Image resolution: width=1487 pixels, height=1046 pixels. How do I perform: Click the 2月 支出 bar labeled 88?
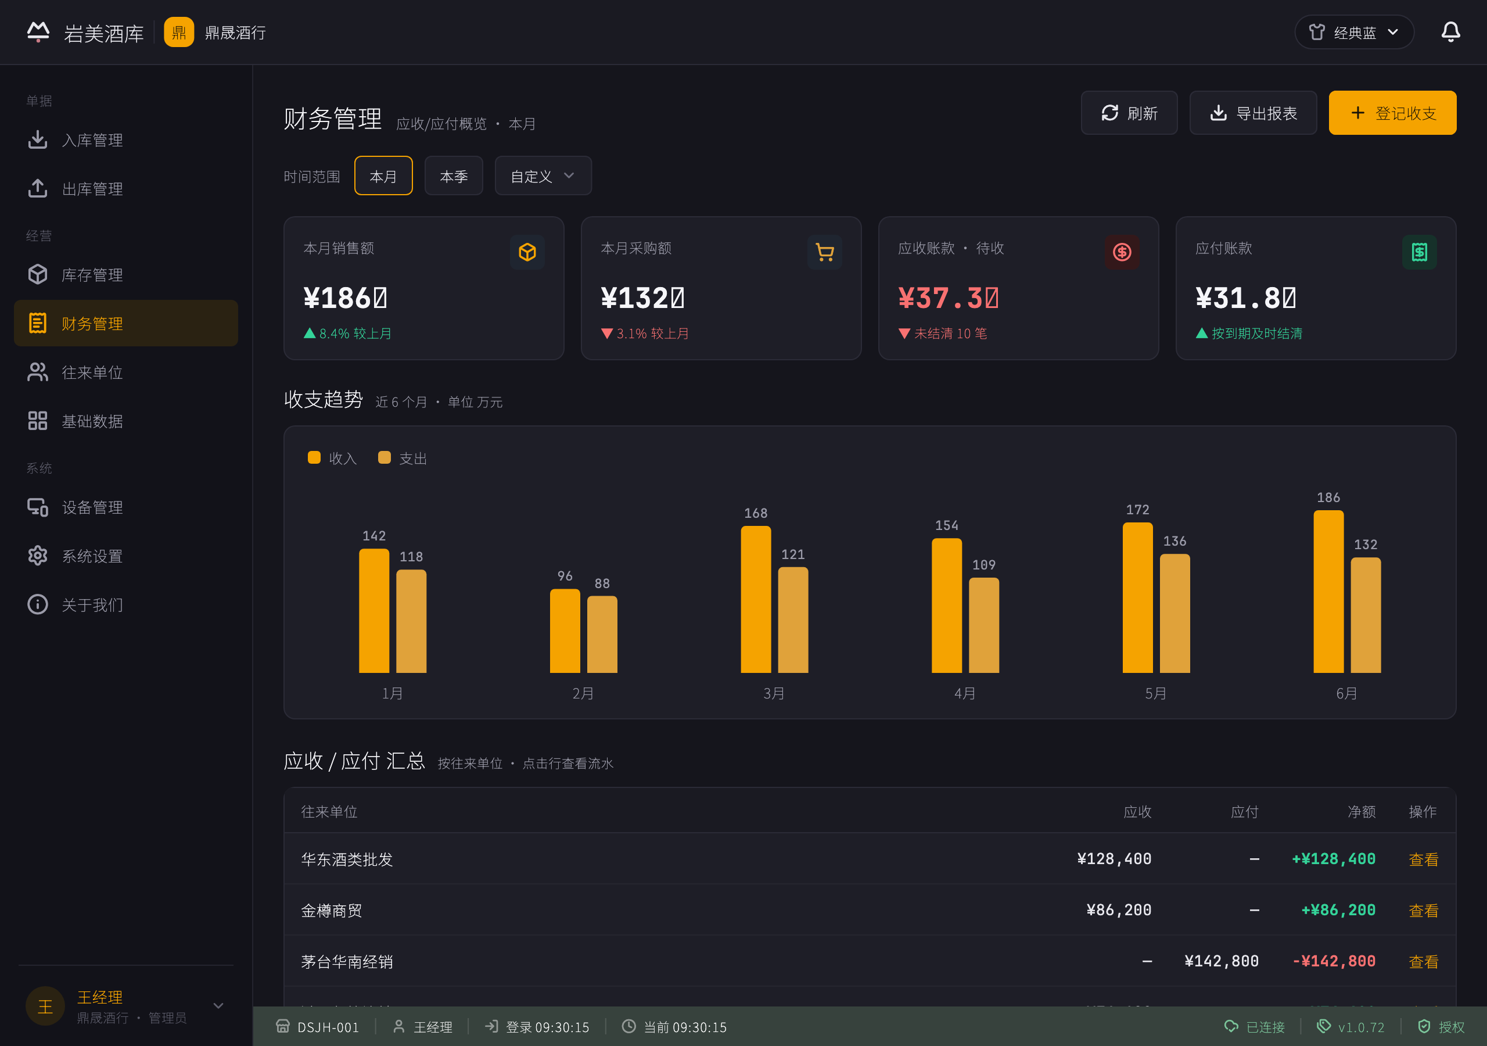[x=602, y=635]
